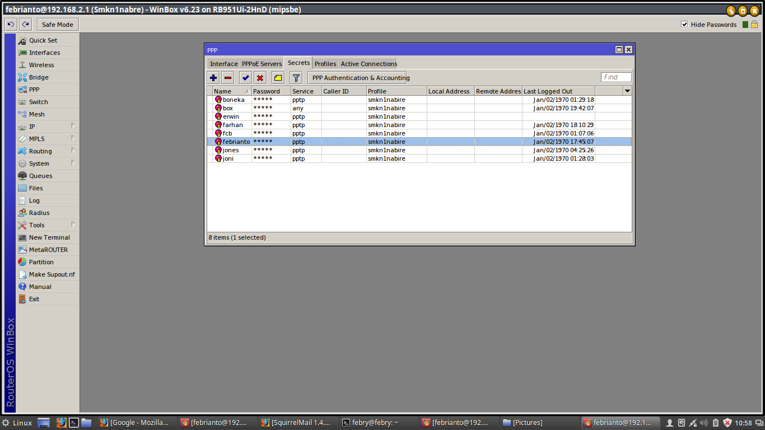Image resolution: width=765 pixels, height=430 pixels.
Task: Open PPP Authentication & Accounting
Action: (x=358, y=78)
